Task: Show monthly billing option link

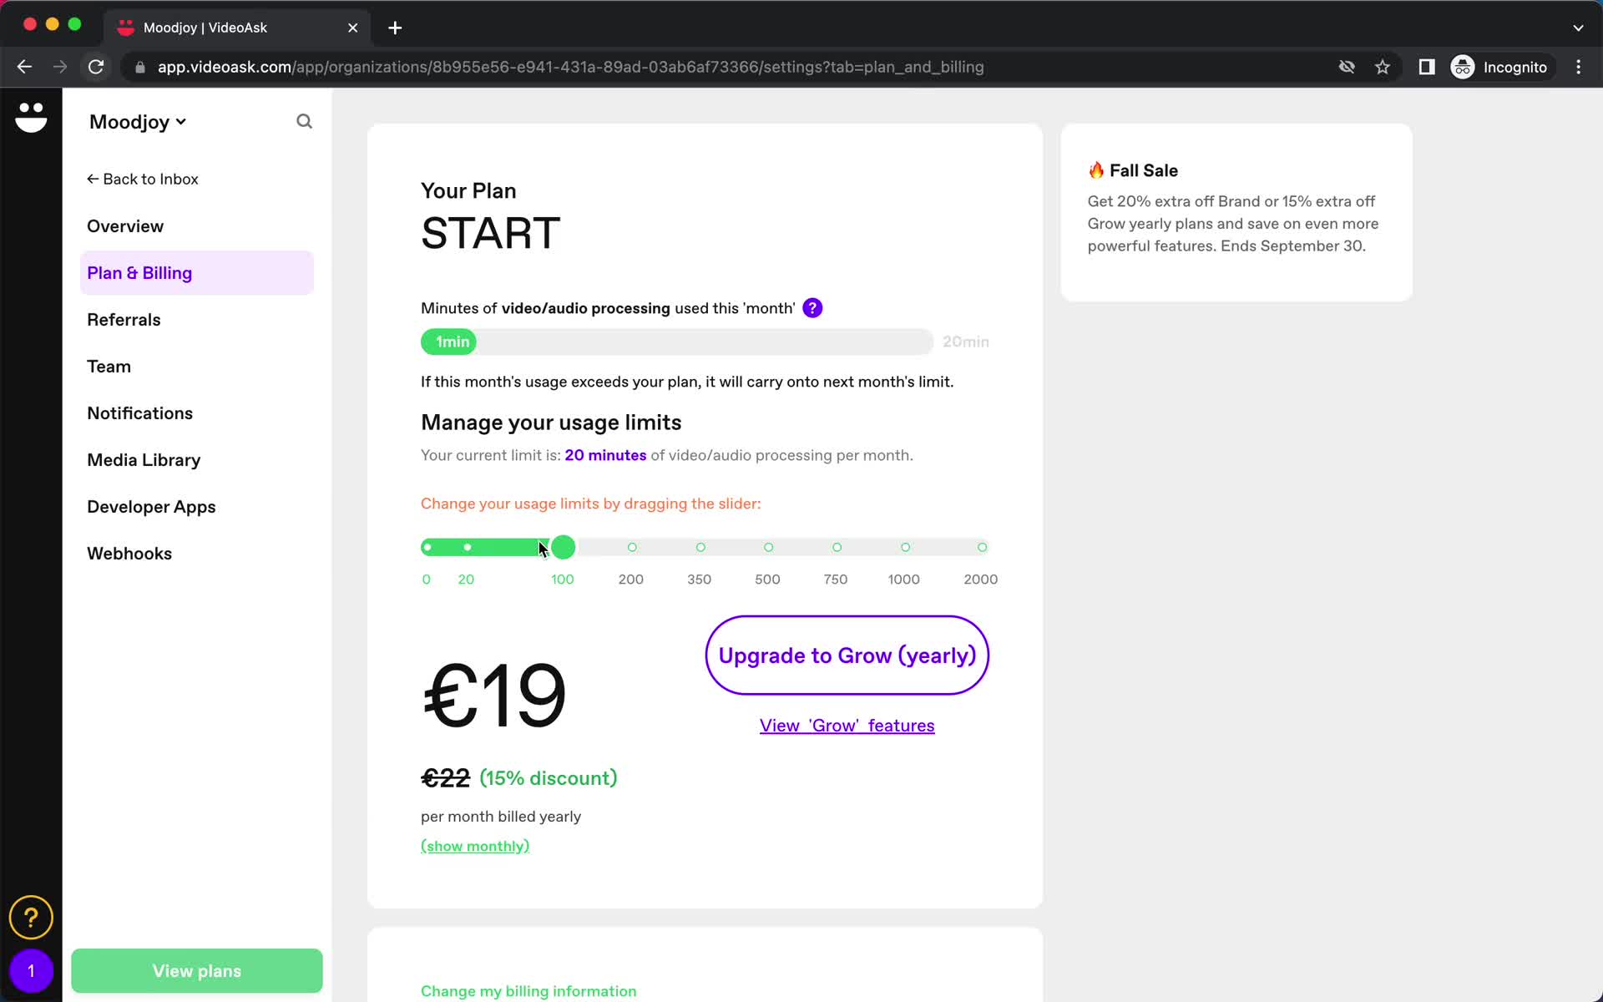Action: pos(474,845)
